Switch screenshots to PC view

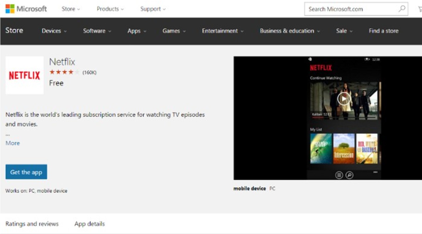point(272,189)
